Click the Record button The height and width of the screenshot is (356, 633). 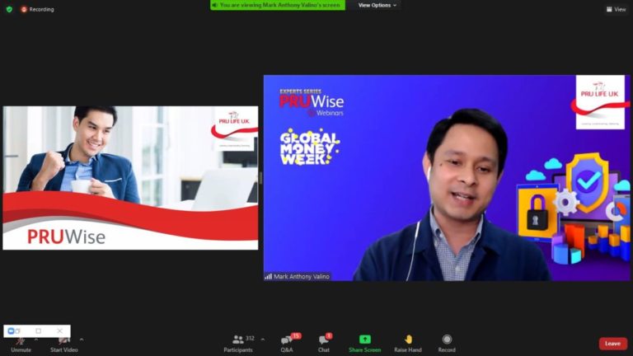(447, 344)
